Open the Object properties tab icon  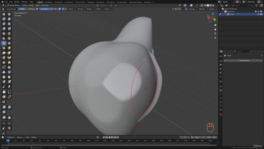(x=221, y=87)
